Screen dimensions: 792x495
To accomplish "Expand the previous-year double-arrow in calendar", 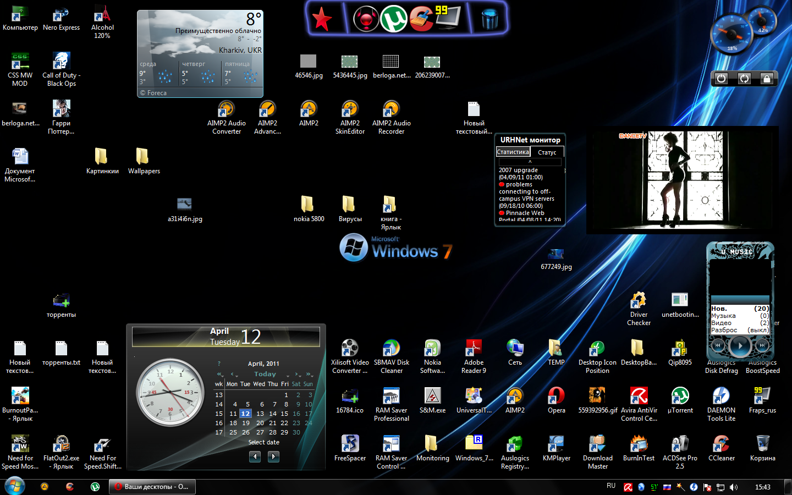I will point(221,375).
